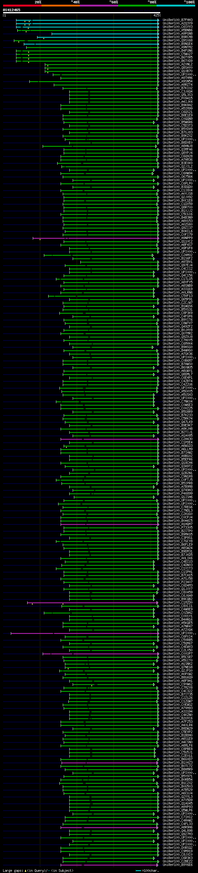This screenshot has height=873, width=198.
Task: Open hit UniRef100_B7FHH3
Action: pyautogui.click(x=178, y=20)
